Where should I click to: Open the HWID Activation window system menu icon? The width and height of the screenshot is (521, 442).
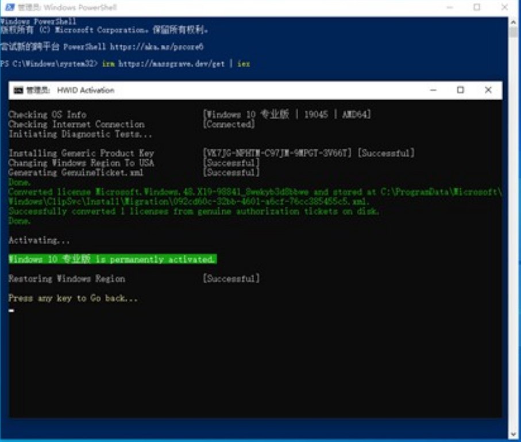(x=18, y=90)
